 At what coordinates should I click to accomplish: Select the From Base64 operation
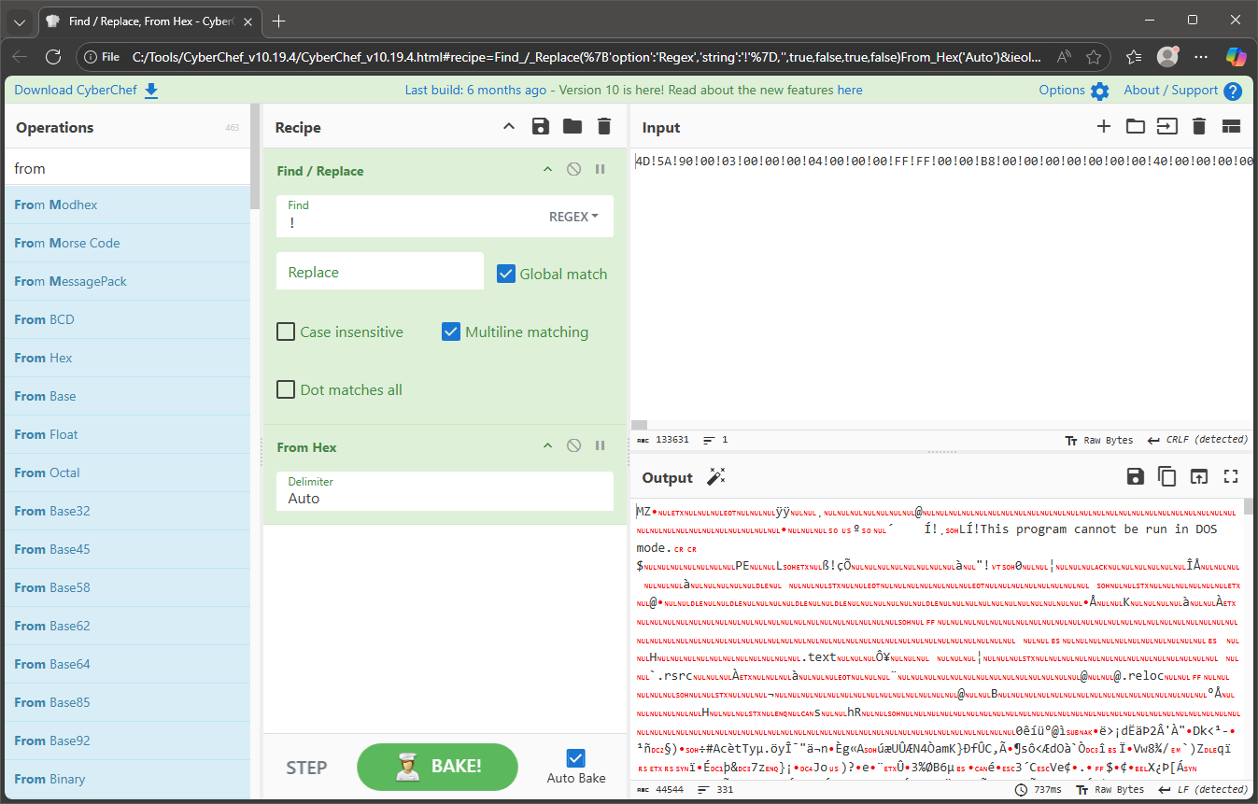point(52,664)
